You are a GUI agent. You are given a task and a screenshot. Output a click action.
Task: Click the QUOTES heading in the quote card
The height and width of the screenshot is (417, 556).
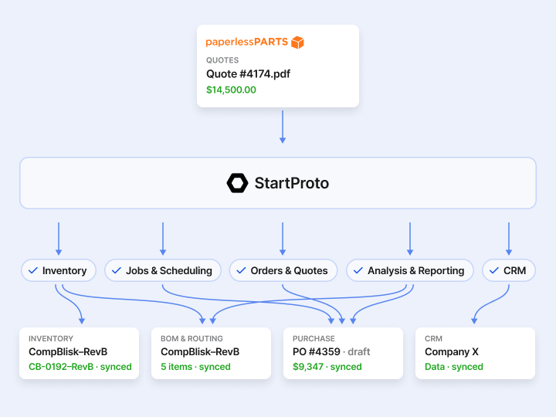(222, 60)
